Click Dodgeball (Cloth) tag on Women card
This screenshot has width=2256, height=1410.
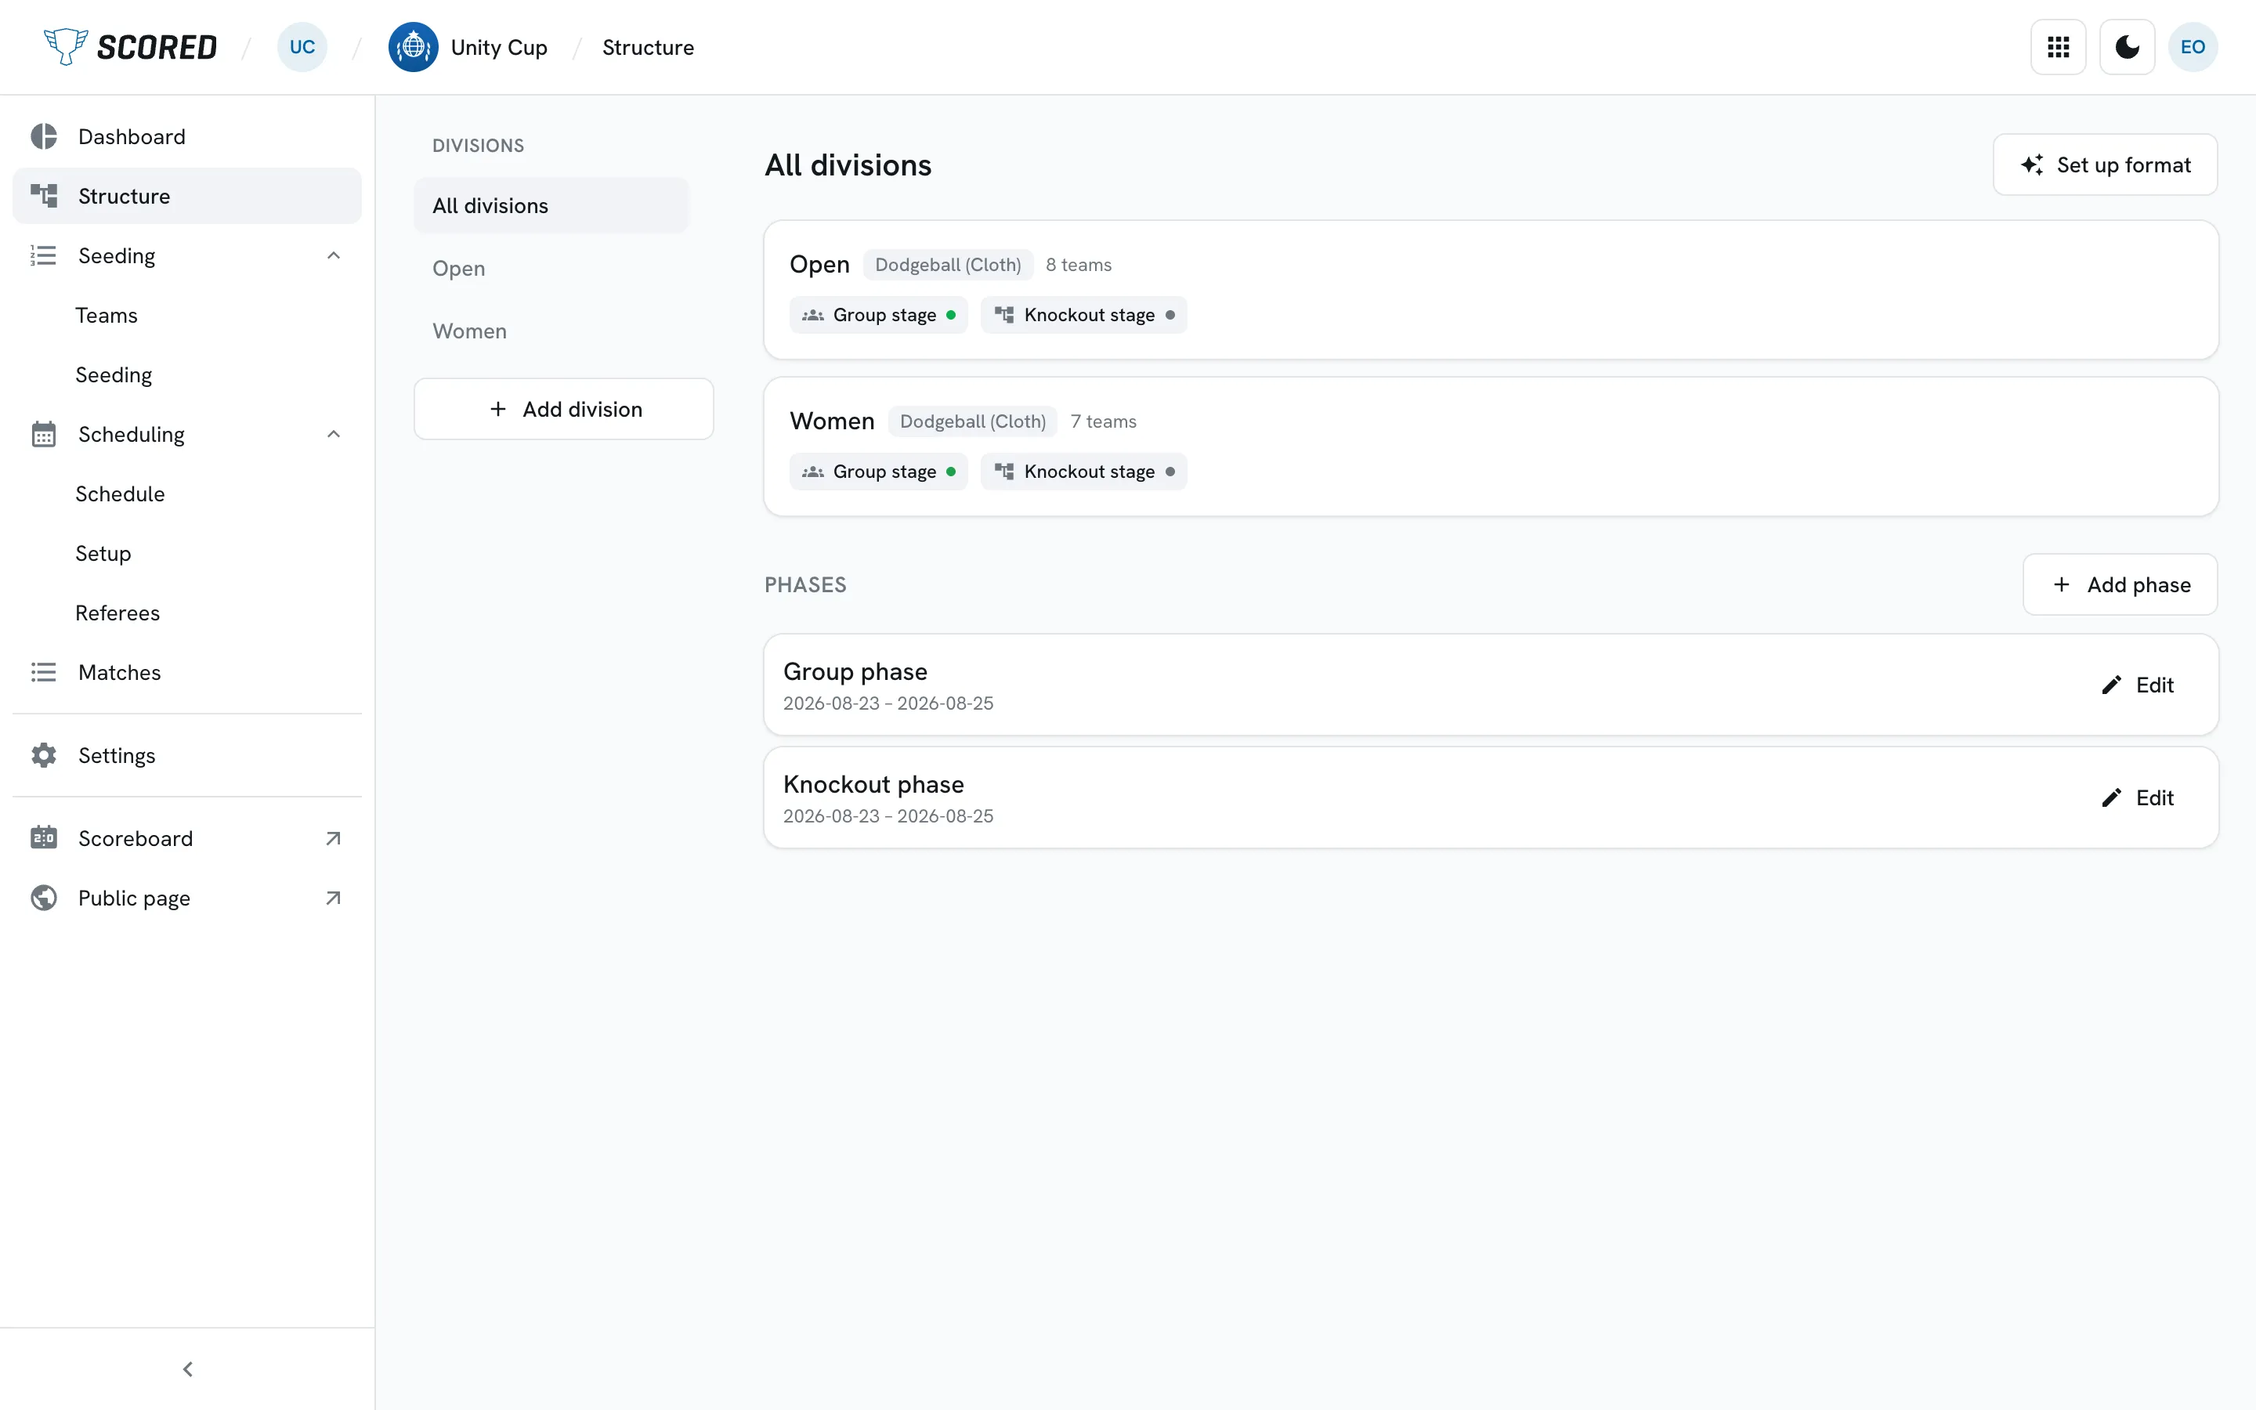972,421
